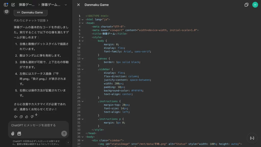Collapse the html tag fold arrow

pyautogui.click(x=83, y=19)
